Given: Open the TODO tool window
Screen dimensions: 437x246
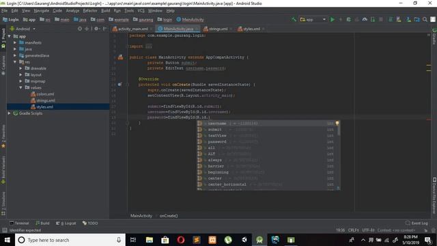Looking at the screenshot, I should [90, 223].
